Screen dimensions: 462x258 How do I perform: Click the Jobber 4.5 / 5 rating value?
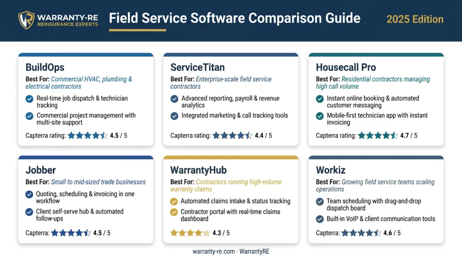(102, 233)
